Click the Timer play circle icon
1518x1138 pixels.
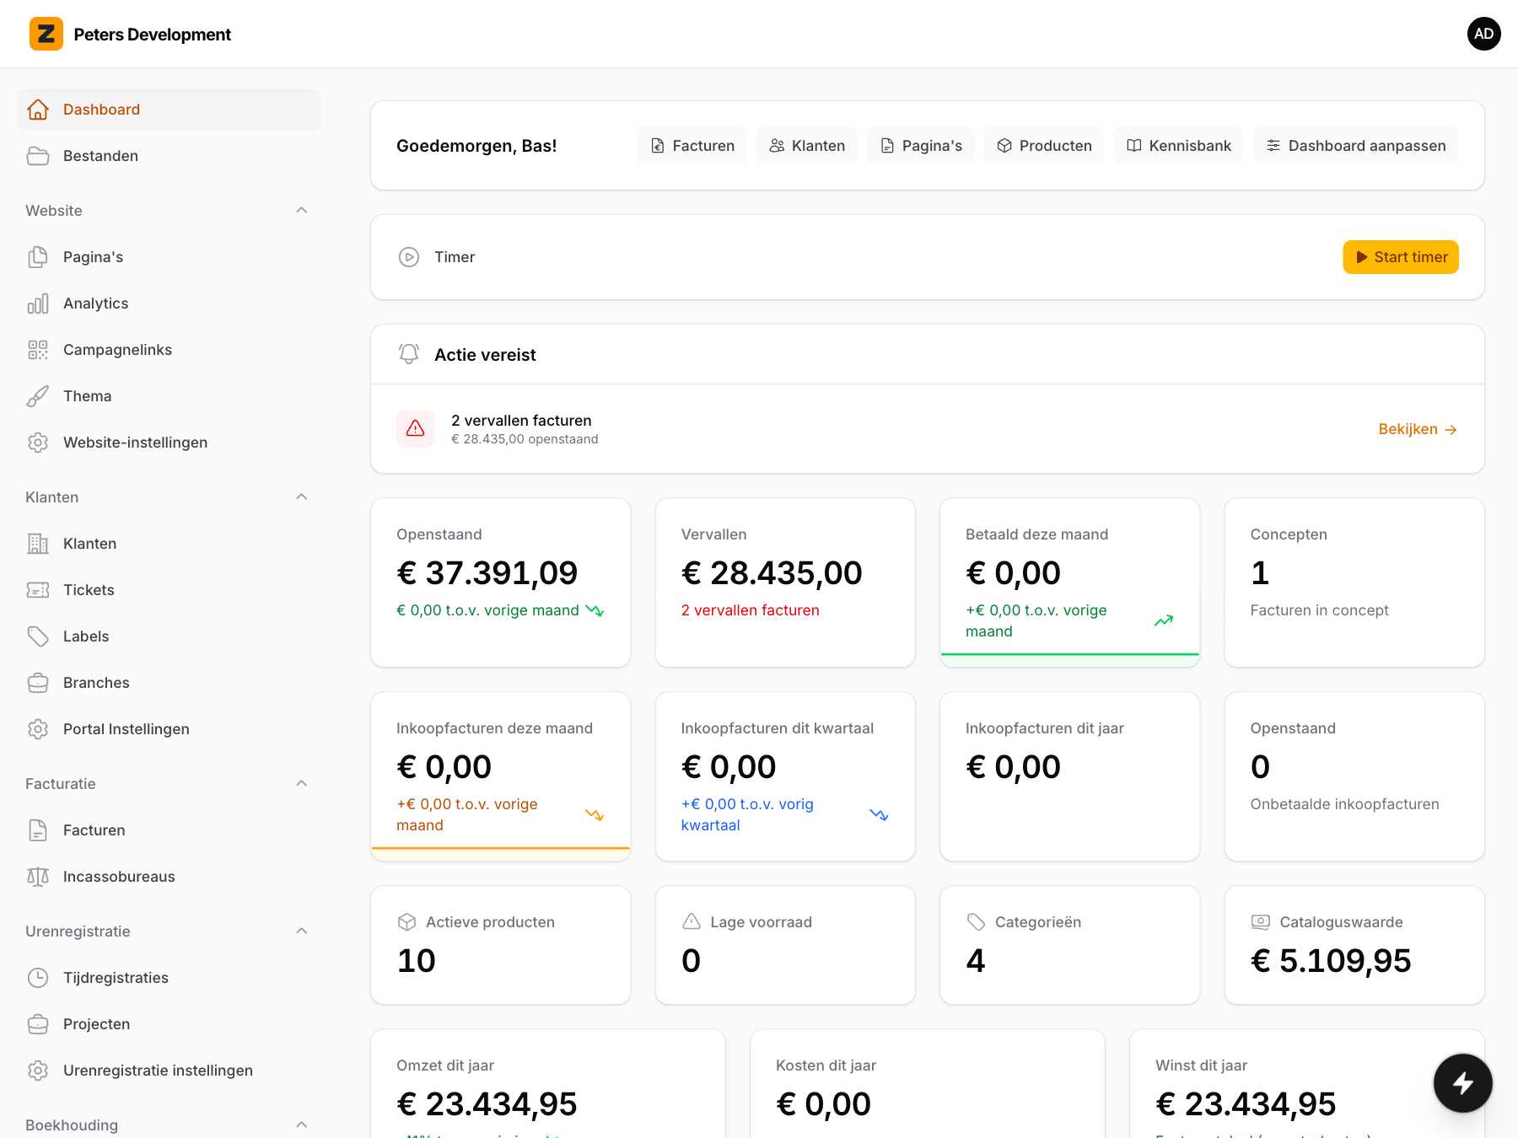tap(409, 257)
